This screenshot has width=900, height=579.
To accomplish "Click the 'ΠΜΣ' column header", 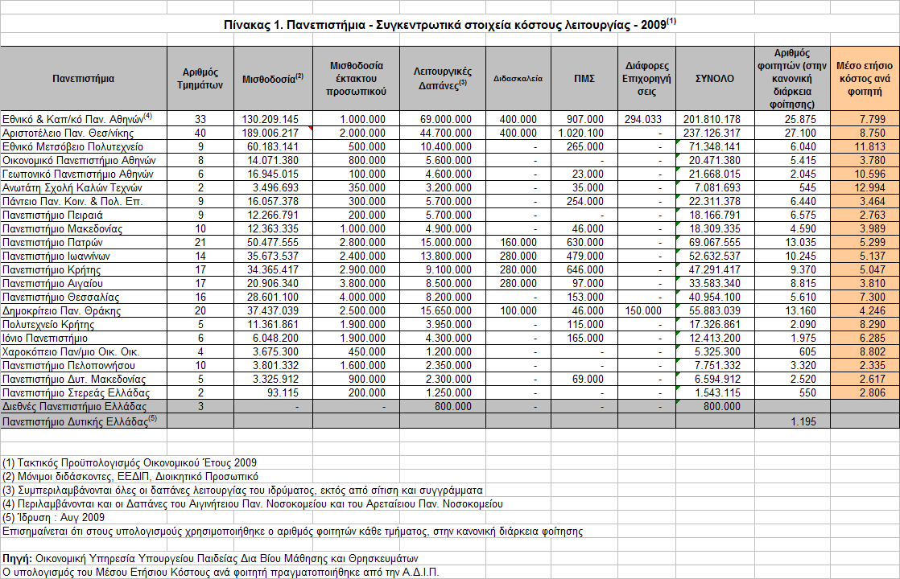I will click(584, 79).
